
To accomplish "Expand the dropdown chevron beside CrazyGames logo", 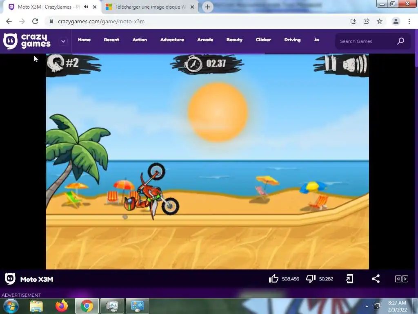I will pyautogui.click(x=63, y=41).
